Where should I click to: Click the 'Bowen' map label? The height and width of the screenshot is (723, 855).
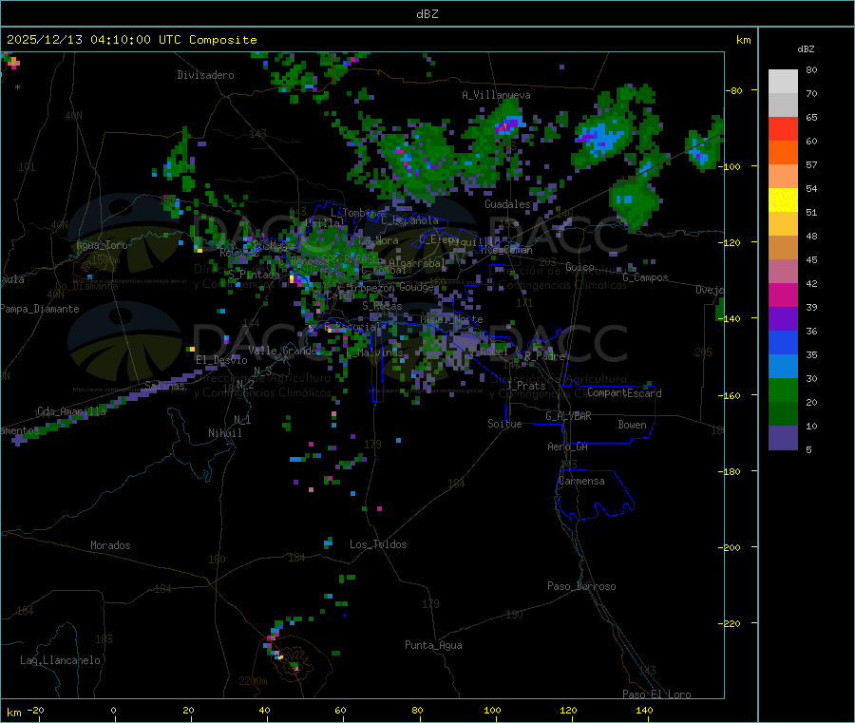click(x=633, y=425)
